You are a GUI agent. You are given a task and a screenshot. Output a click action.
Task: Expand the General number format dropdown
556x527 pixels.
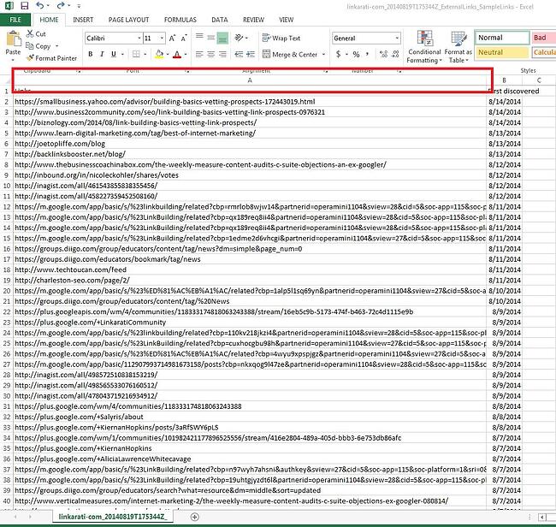pyautogui.click(x=397, y=38)
